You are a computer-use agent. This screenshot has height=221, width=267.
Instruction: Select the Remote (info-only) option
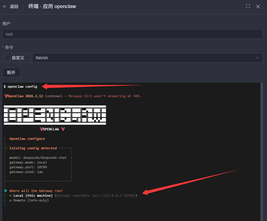31,200
